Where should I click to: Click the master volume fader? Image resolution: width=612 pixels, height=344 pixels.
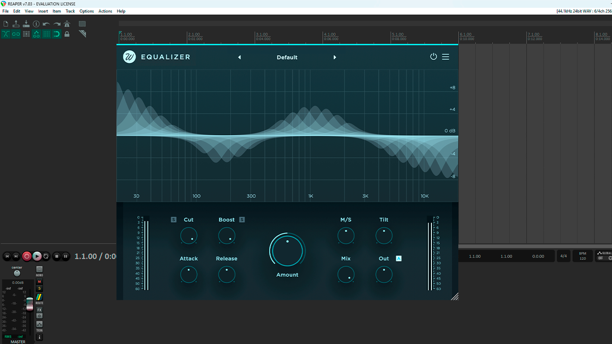(30, 303)
